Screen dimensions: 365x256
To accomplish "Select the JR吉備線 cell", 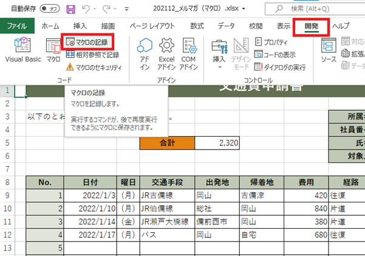I will pyautogui.click(x=167, y=195).
